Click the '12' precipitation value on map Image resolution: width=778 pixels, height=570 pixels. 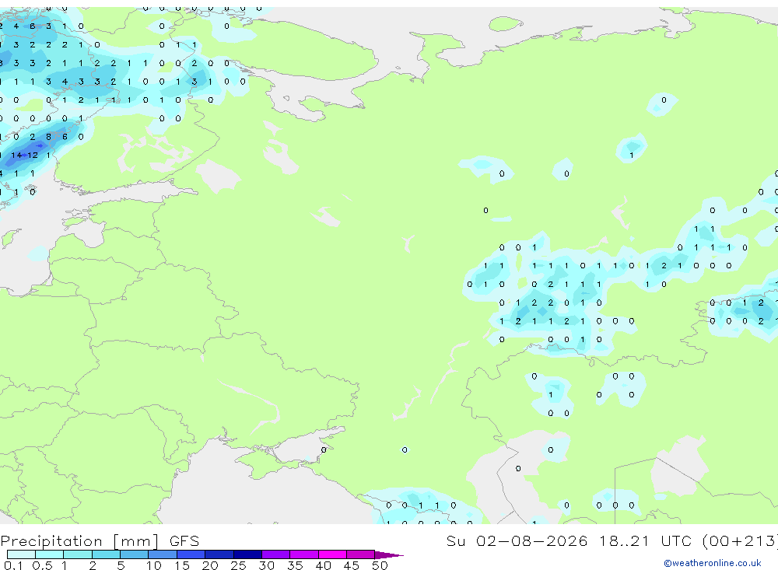33,156
